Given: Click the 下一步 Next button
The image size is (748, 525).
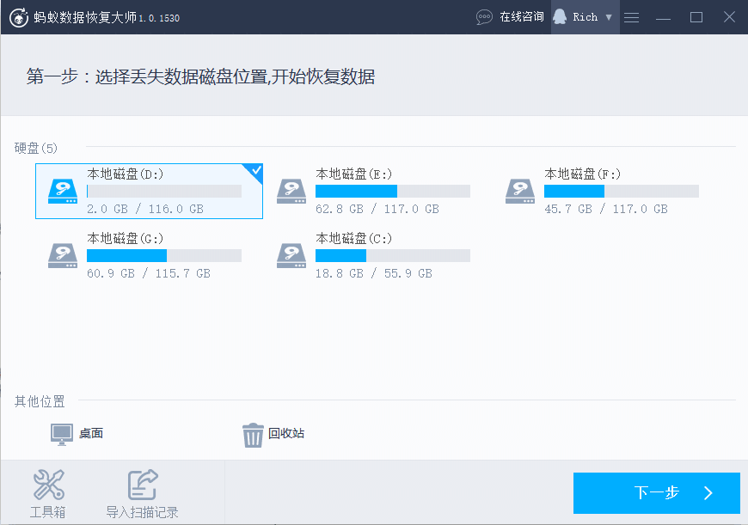Looking at the screenshot, I should [656, 492].
